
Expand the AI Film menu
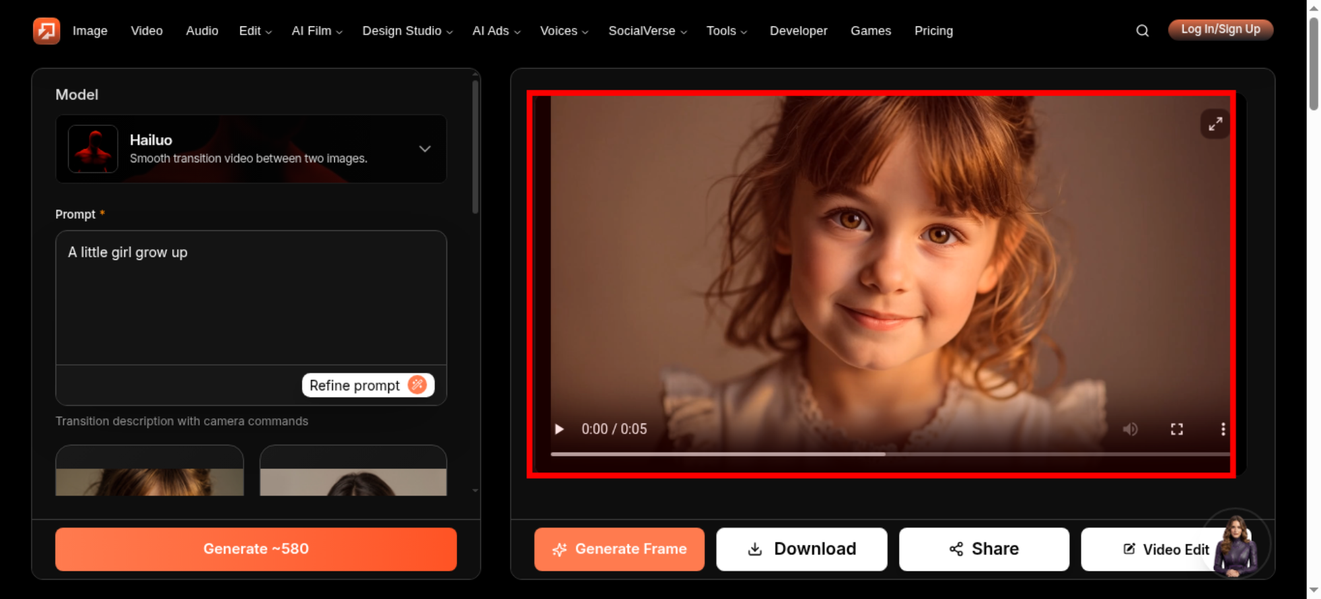317,30
